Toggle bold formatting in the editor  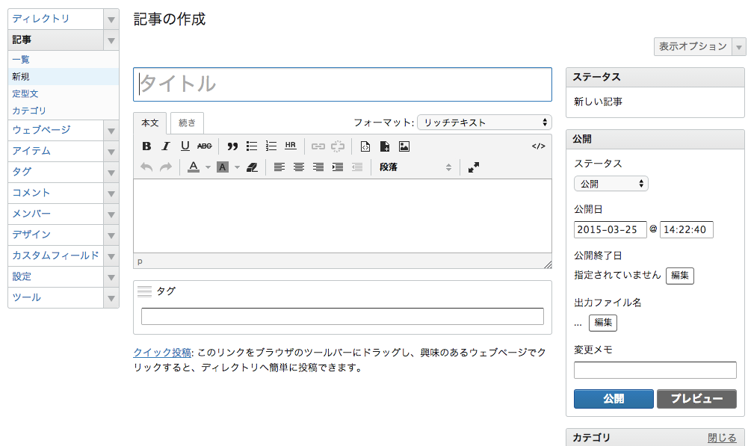tap(146, 146)
